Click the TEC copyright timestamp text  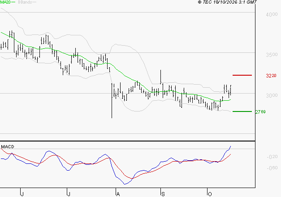click(227, 2)
